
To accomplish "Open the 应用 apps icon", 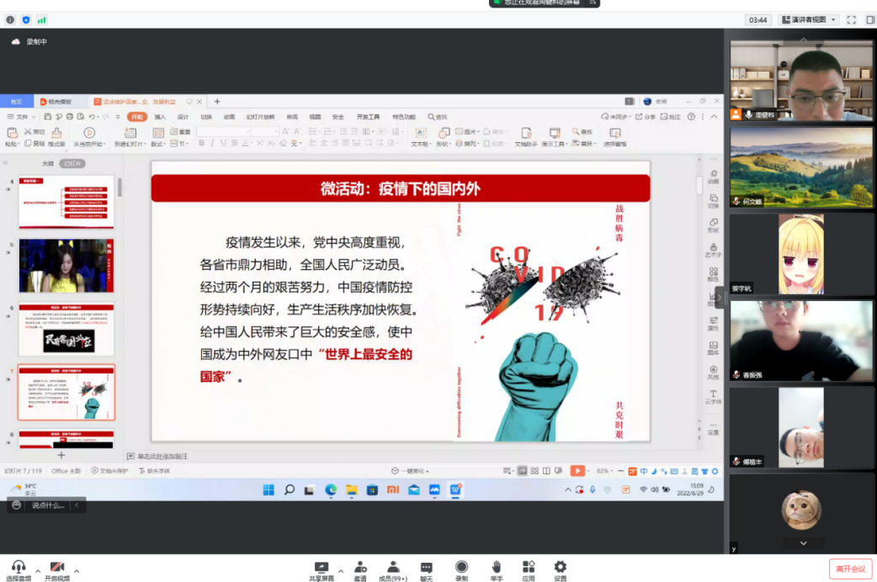I will point(529,568).
